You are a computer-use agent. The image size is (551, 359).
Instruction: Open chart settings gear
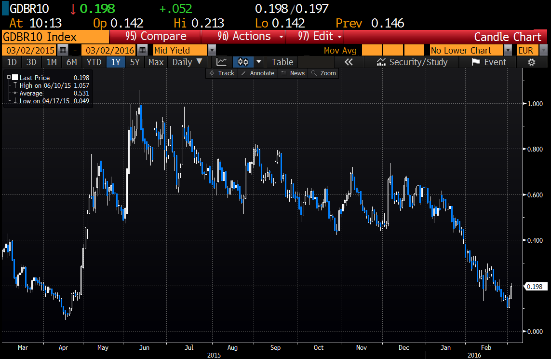point(532,62)
